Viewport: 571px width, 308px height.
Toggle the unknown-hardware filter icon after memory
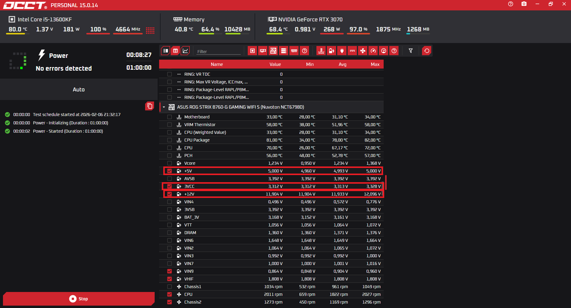click(x=305, y=51)
